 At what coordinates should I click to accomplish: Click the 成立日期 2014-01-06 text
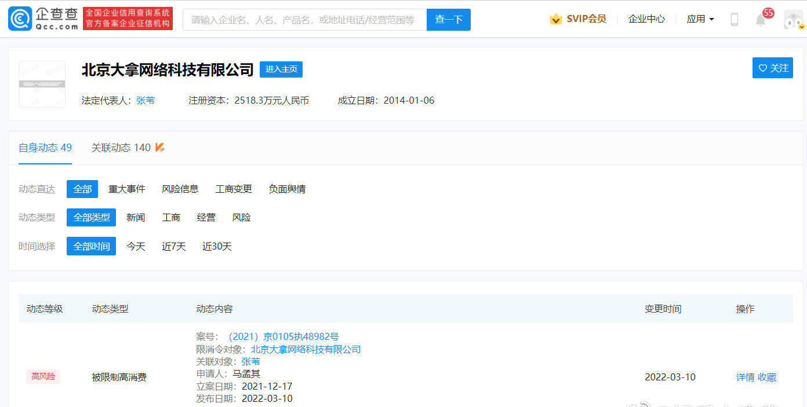[386, 100]
